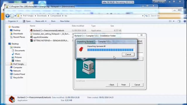The image size is (187, 105).
Task: Click Open in the Explorer toolbar
Action: (27, 21)
